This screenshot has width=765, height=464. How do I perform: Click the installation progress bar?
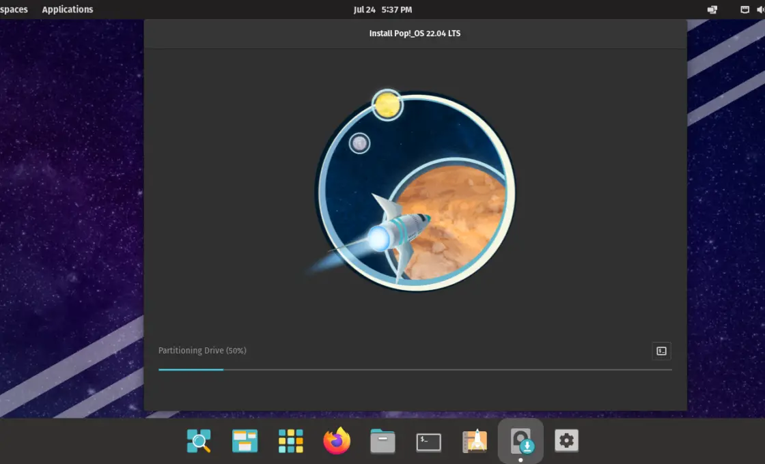[415, 370]
